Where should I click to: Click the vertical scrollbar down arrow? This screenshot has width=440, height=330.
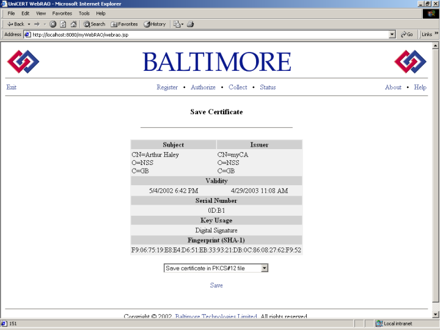coord(436,314)
